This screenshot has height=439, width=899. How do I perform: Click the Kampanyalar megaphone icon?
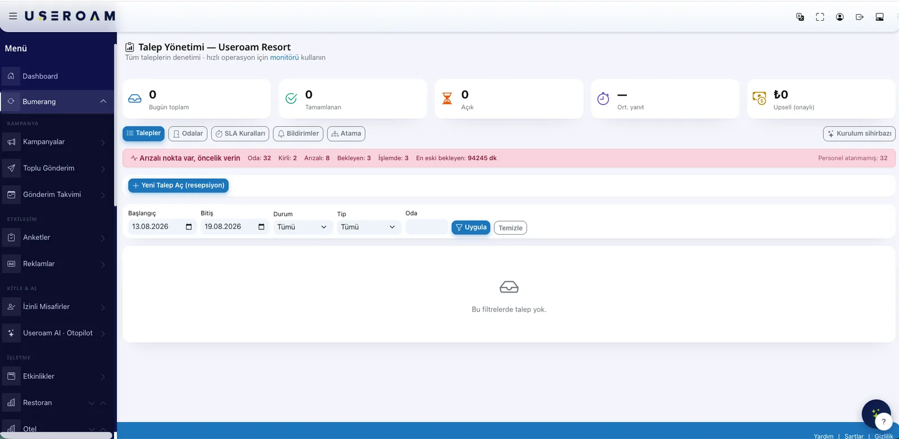pyautogui.click(x=11, y=142)
